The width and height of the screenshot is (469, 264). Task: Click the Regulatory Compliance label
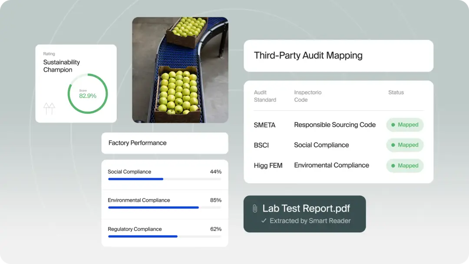point(135,229)
